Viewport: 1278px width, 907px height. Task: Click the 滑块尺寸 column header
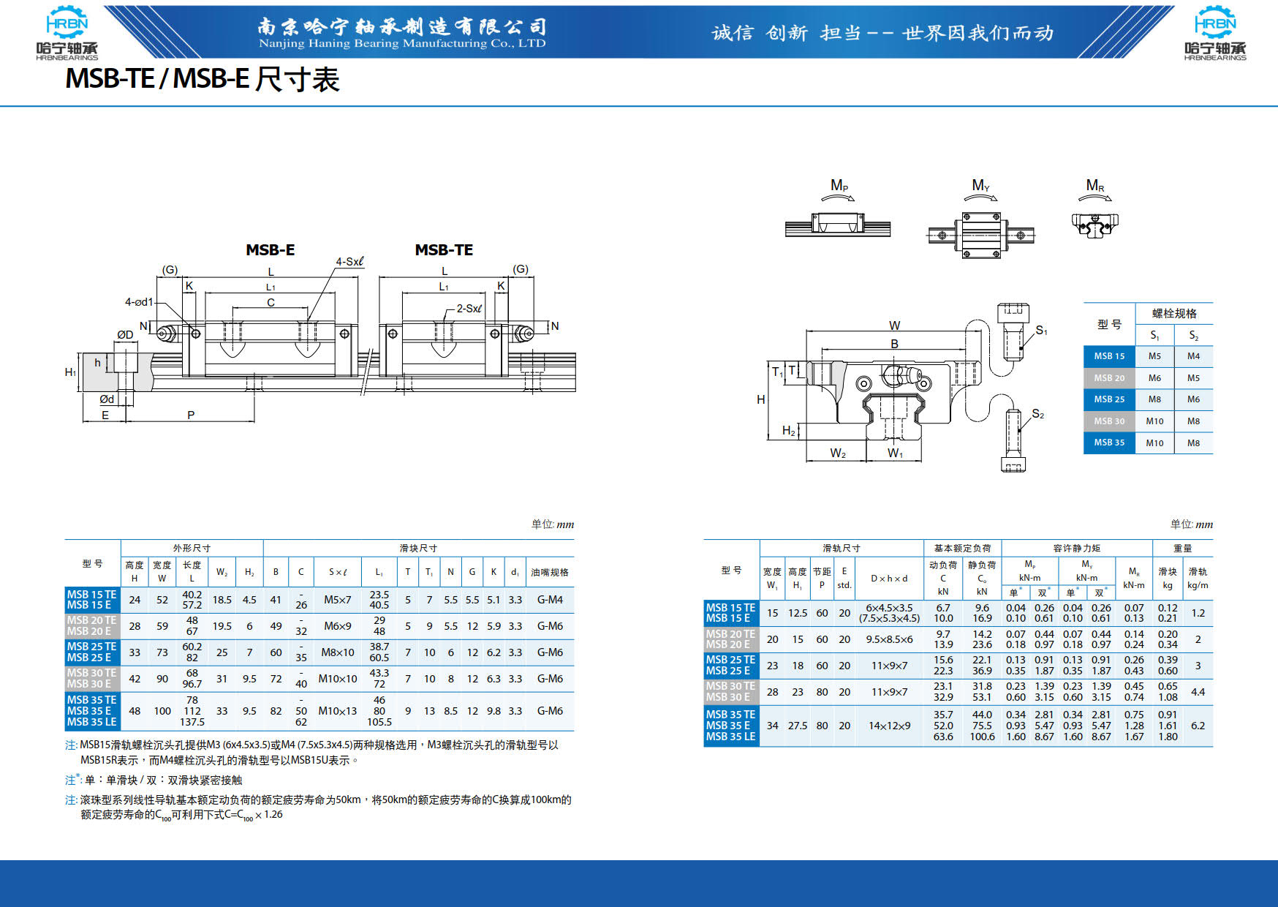click(x=418, y=548)
